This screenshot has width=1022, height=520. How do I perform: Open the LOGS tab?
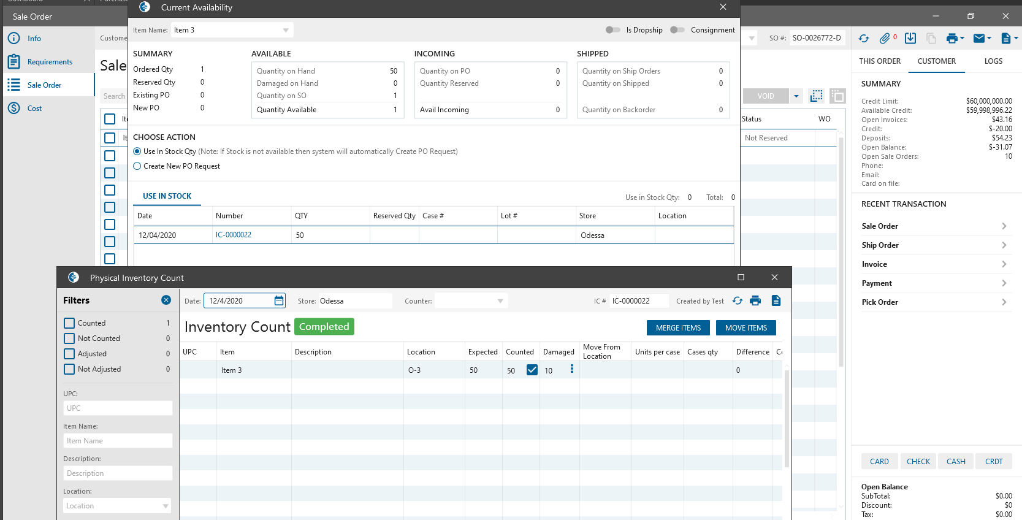click(x=993, y=61)
